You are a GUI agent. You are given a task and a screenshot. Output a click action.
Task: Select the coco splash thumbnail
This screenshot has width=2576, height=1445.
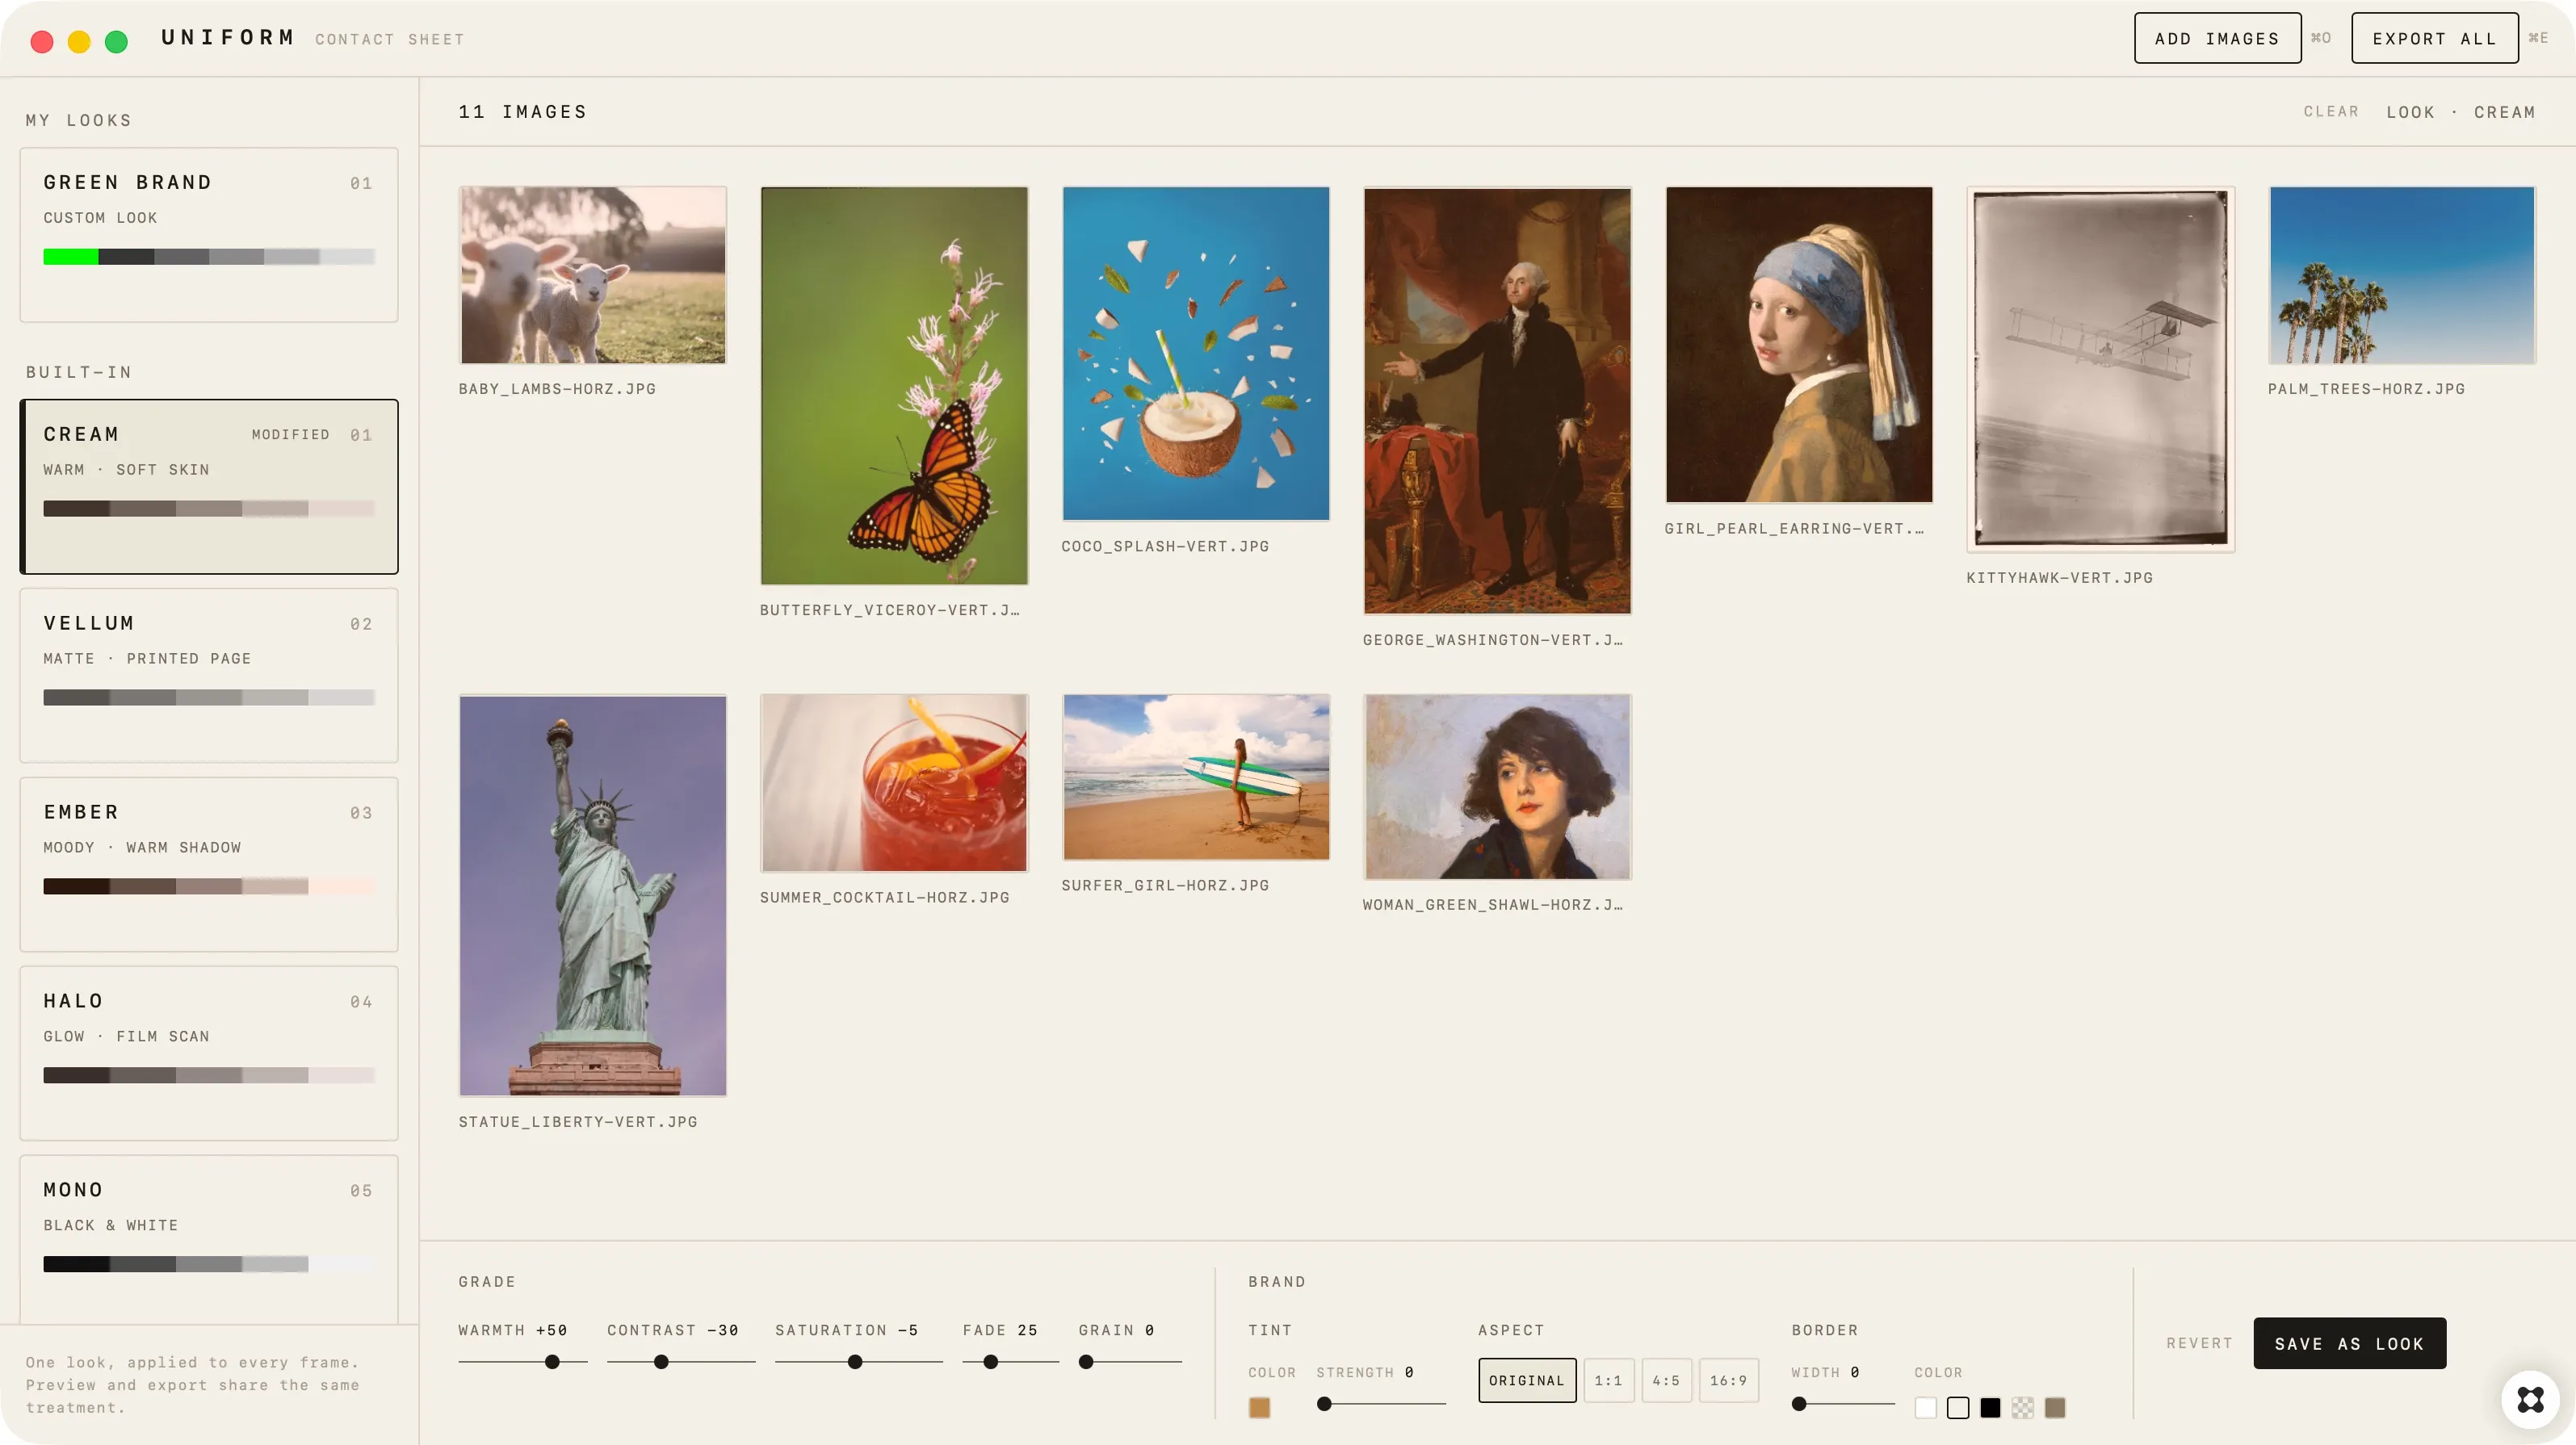(1196, 353)
